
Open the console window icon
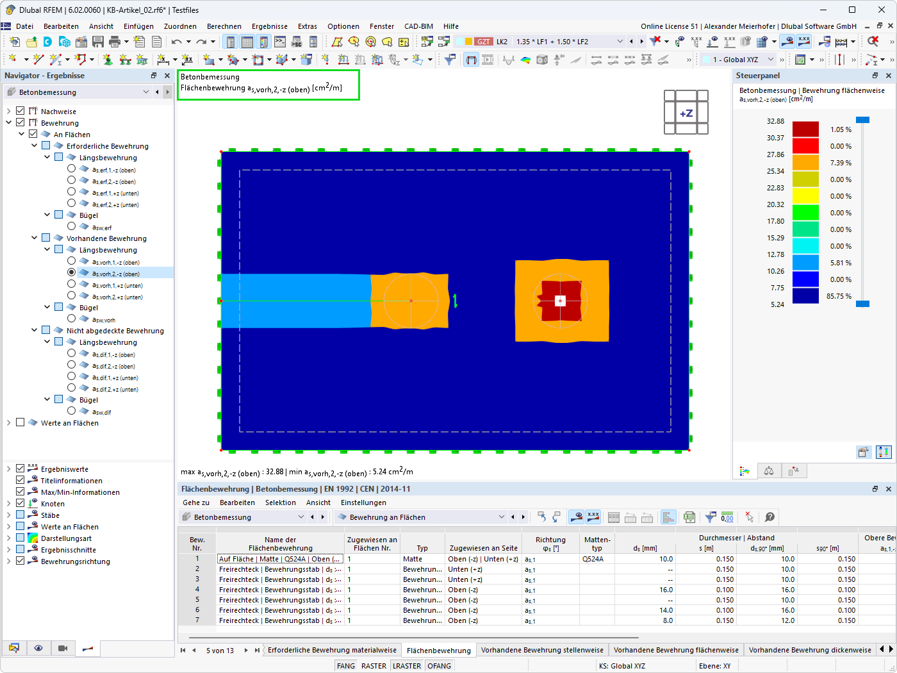pos(280,42)
